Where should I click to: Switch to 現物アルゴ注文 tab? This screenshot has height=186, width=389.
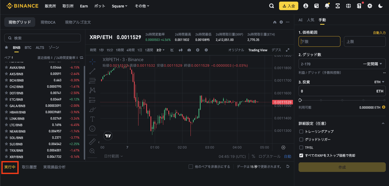[78, 22]
